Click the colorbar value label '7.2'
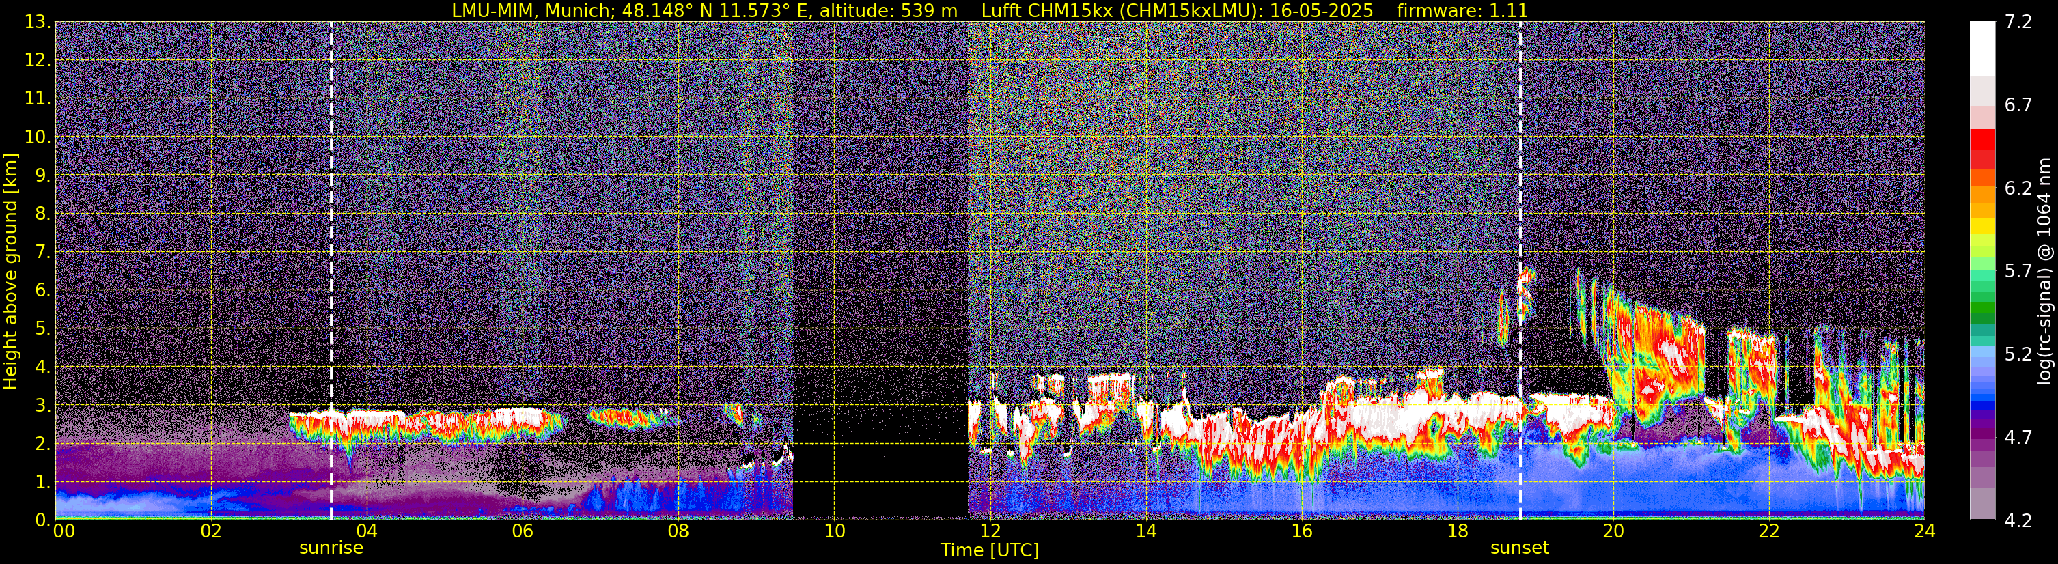The width and height of the screenshot is (2058, 564). pos(2018,23)
